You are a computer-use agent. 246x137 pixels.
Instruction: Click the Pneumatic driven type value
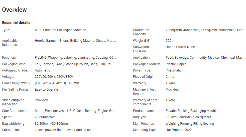pos(173,70)
